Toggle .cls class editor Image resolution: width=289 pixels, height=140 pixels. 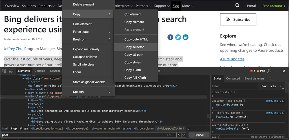[273, 86]
